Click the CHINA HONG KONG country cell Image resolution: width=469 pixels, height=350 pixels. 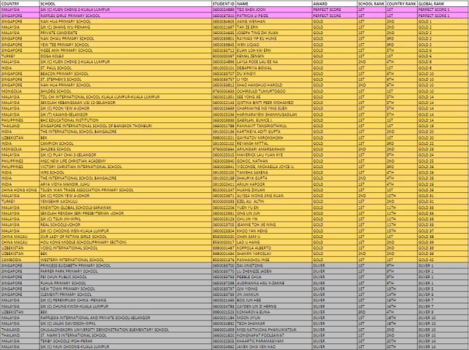pyautogui.click(x=20, y=190)
